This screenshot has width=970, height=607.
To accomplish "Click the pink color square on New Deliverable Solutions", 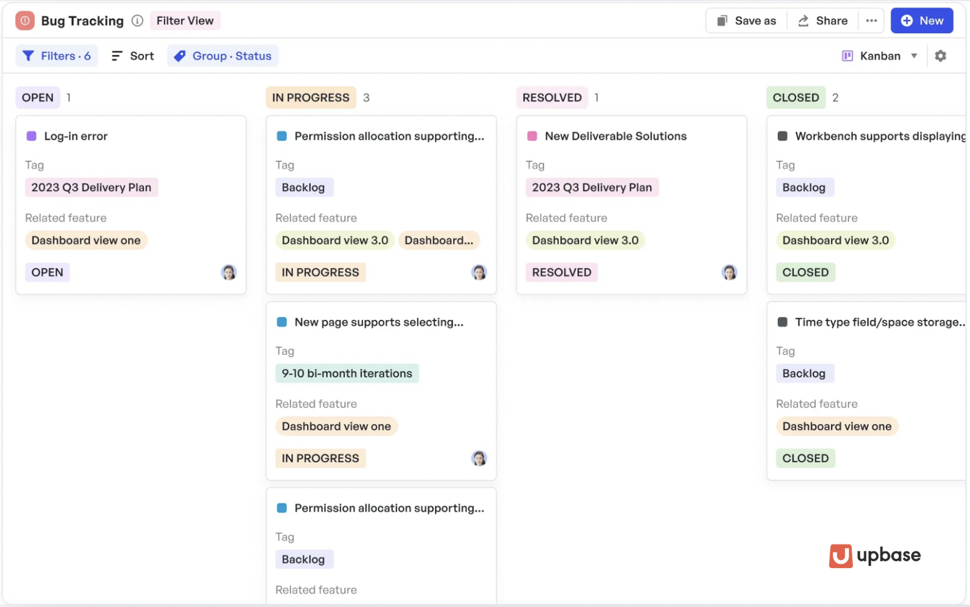I will click(532, 136).
